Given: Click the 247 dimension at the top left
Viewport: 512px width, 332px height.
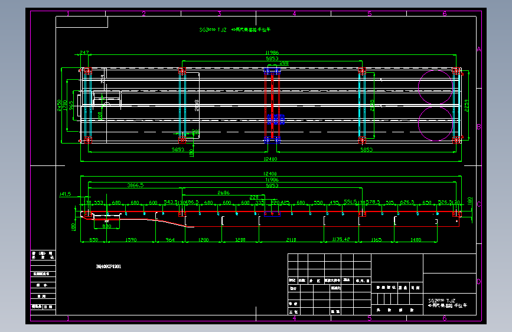Looking at the screenshot, I should pos(83,53).
